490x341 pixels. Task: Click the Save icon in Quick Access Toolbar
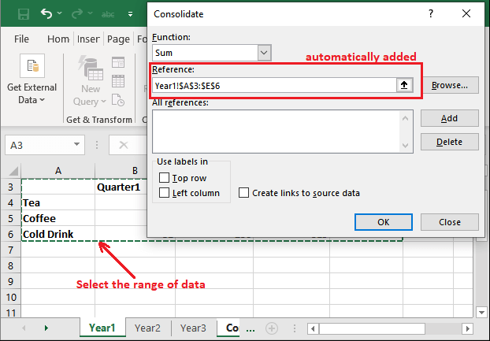(x=24, y=14)
